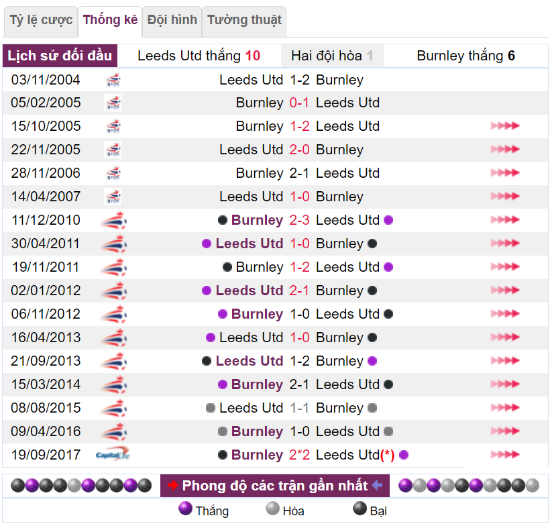Open details arrows for 19/09/2017 match
The image size is (550, 528).
[x=504, y=454]
